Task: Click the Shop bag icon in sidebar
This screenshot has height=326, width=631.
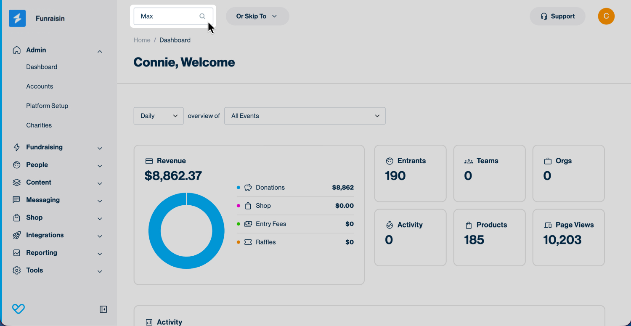Action: (17, 217)
